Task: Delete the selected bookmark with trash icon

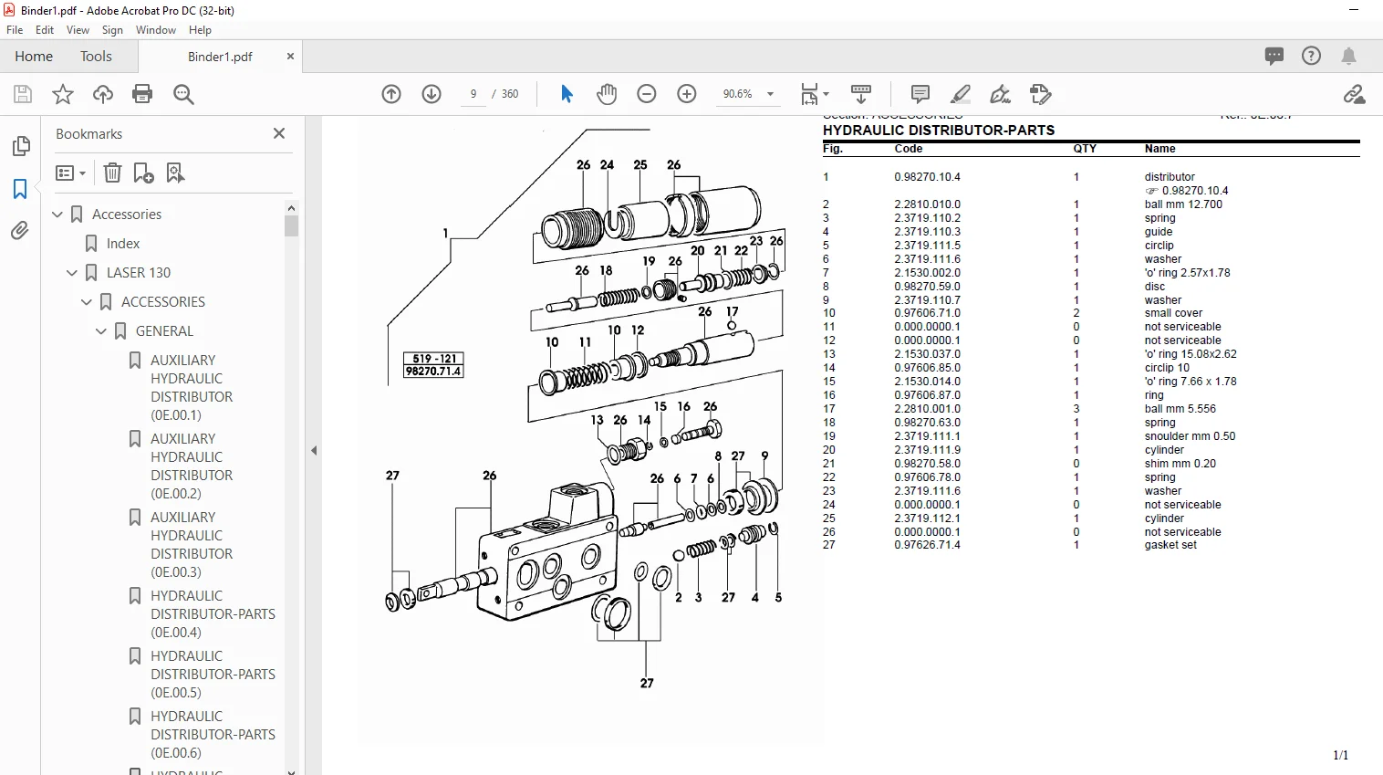Action: [112, 173]
